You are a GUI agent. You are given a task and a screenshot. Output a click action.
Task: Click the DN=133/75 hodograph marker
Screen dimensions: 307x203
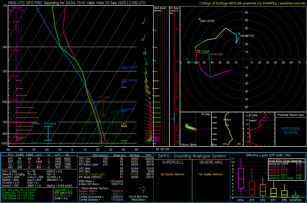click(x=199, y=19)
